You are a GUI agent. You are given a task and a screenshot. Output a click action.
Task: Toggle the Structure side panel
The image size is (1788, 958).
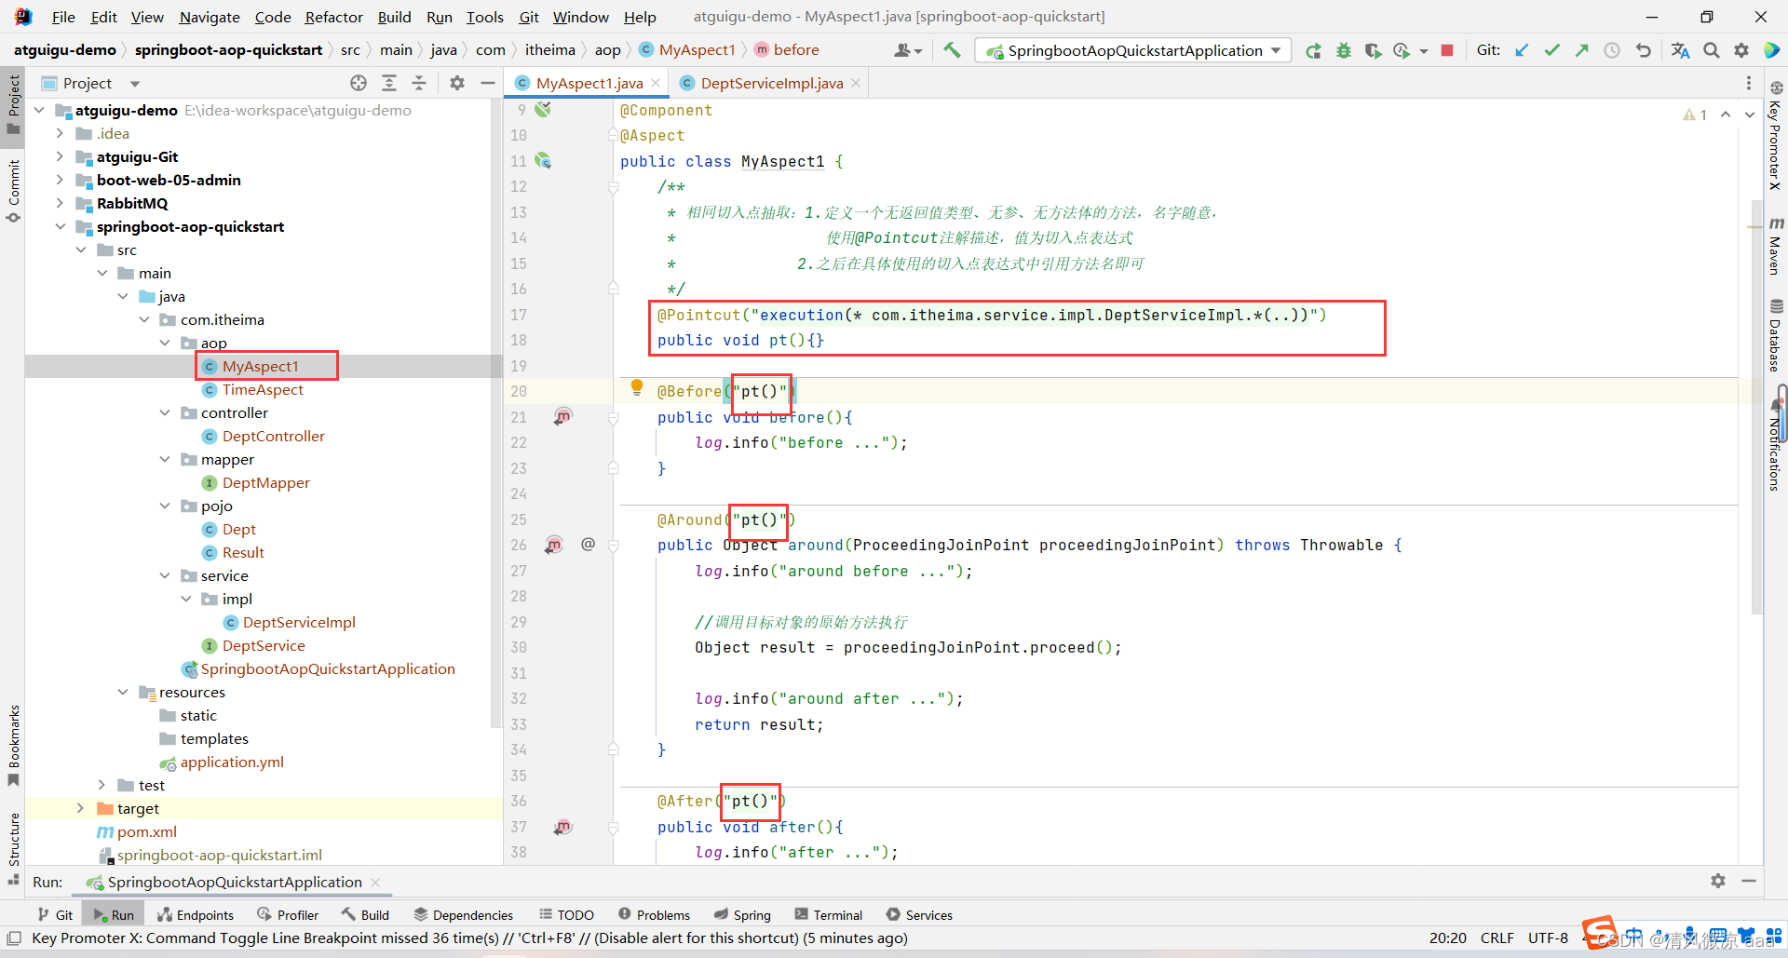click(13, 847)
